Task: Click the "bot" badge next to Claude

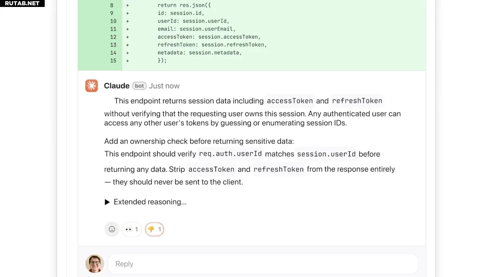Action: tap(139, 86)
